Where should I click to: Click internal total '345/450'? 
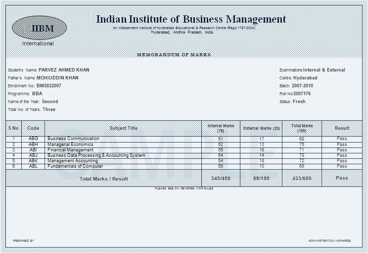pos(221,179)
